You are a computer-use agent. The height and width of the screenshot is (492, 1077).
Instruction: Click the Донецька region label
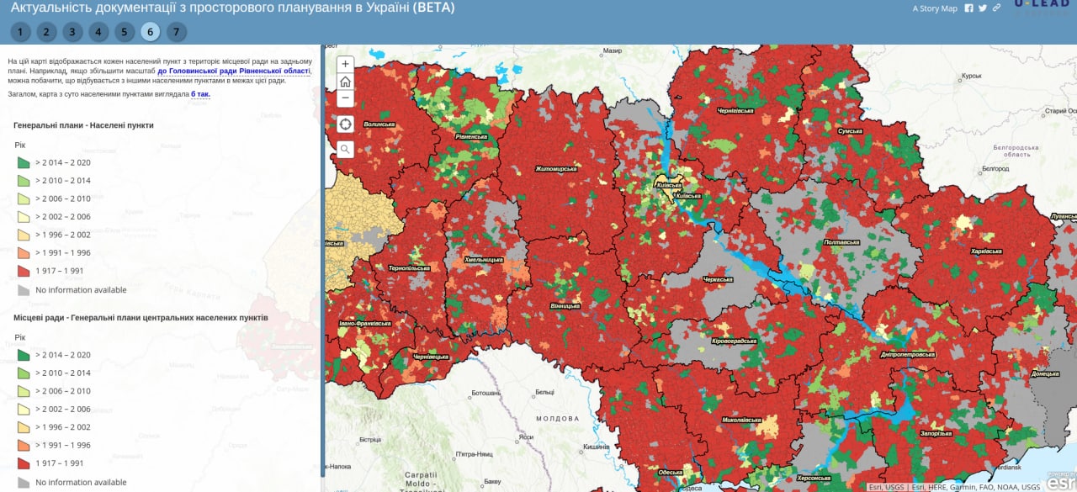point(1045,373)
